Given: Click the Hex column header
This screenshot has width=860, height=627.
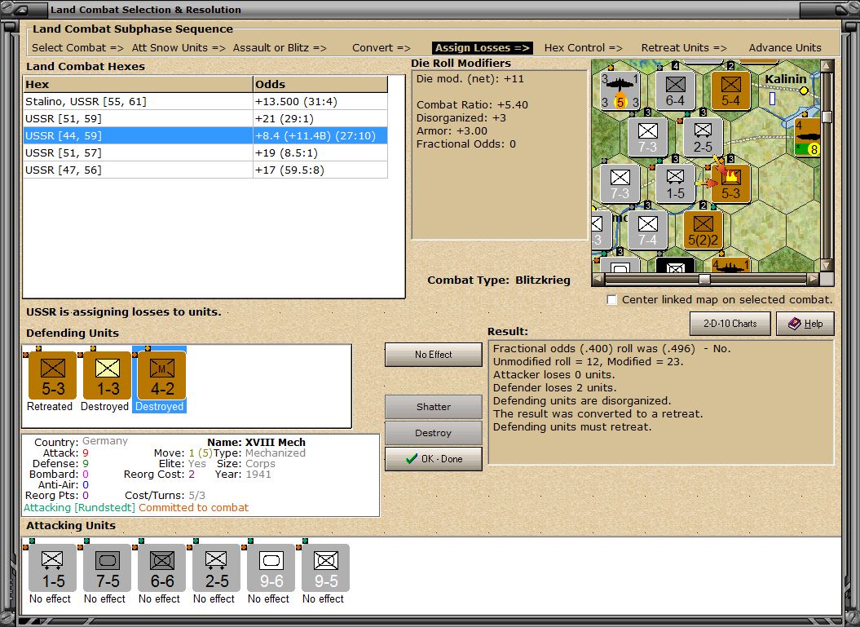Looking at the screenshot, I should 138,84.
